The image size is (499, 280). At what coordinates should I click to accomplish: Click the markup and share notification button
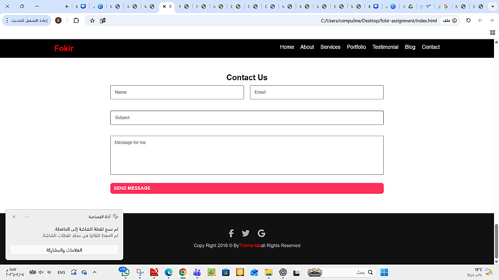click(x=64, y=250)
